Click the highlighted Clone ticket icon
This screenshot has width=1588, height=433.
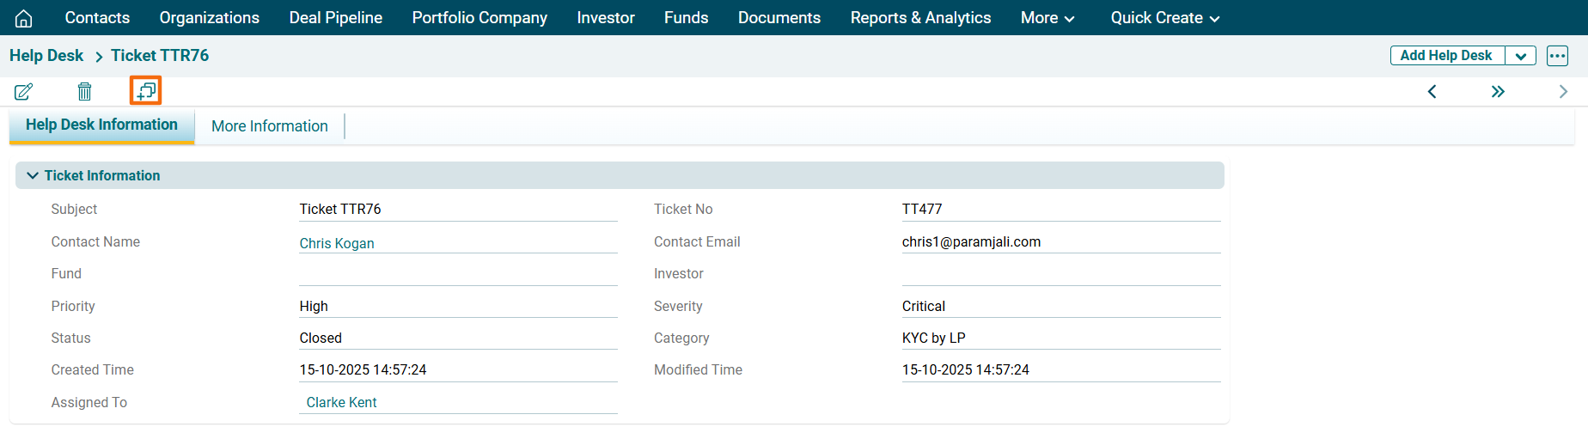coord(146,90)
